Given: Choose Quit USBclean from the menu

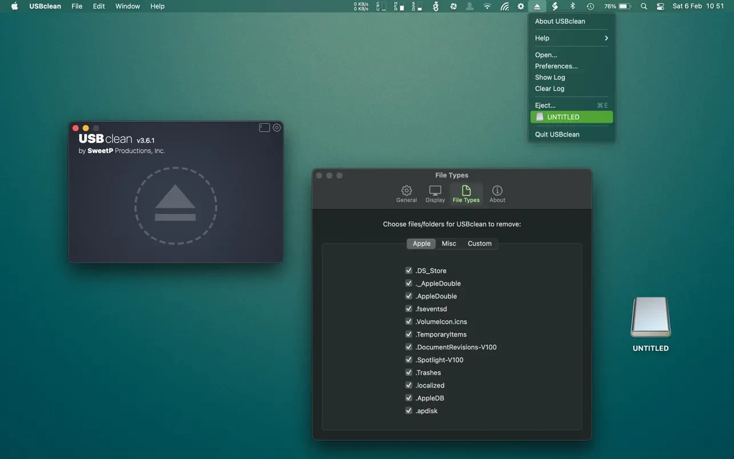Looking at the screenshot, I should [556, 134].
